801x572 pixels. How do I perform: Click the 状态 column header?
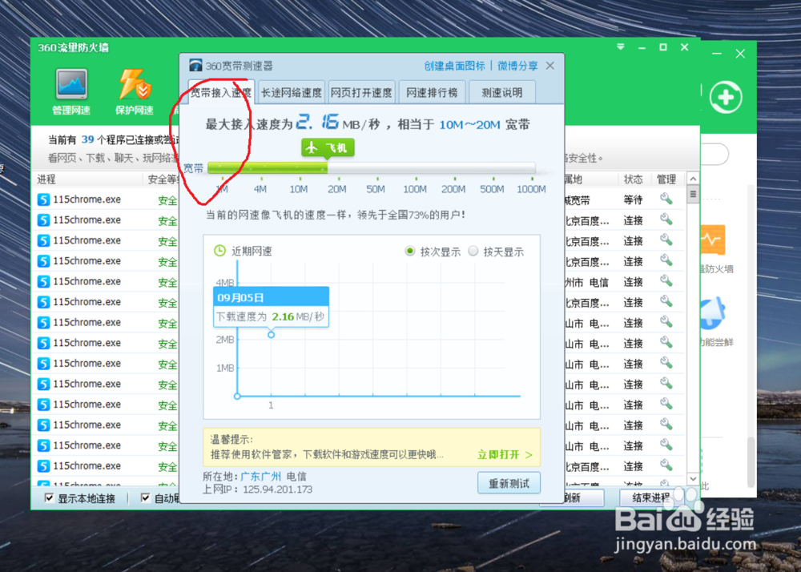click(633, 179)
